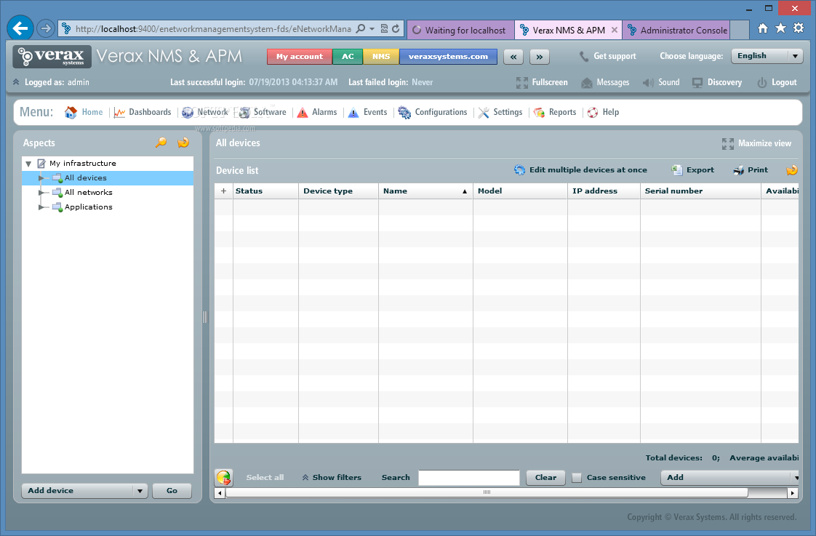Click the yellow NMS button

pos(381,57)
